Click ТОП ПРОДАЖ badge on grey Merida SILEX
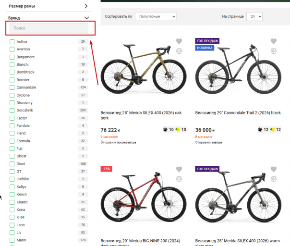This screenshot has width=290, height=246. pos(207,169)
